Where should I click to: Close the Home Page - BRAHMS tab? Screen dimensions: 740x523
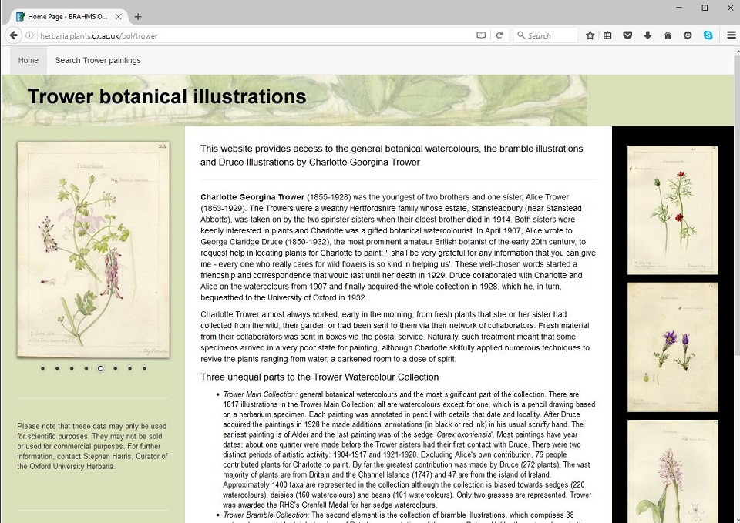pyautogui.click(x=119, y=17)
